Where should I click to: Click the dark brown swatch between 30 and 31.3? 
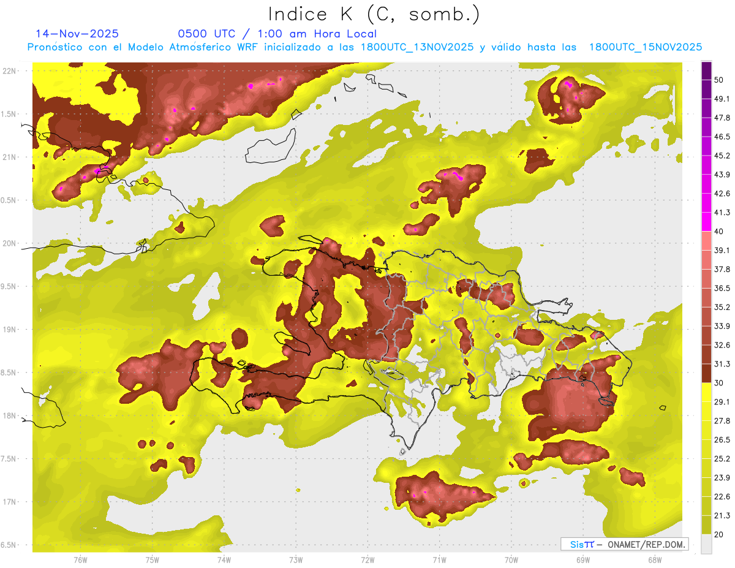tap(706, 373)
